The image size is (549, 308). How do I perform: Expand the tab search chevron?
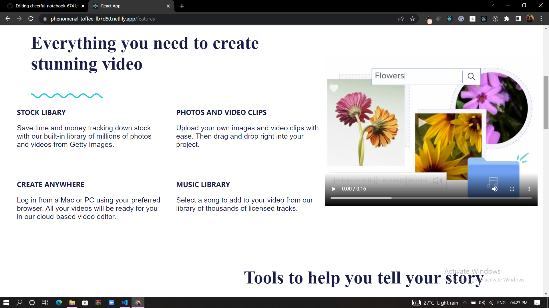(492, 5)
